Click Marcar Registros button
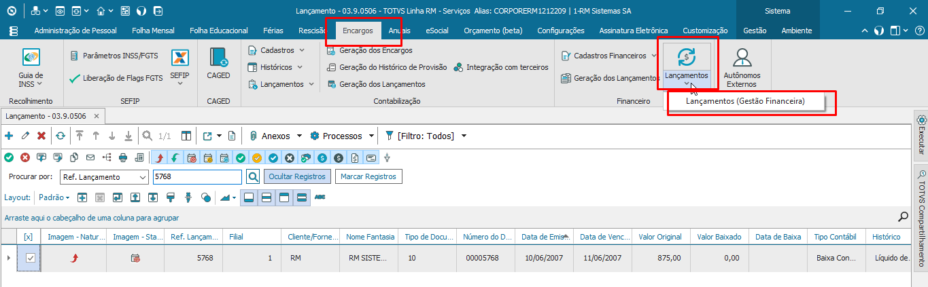The height and width of the screenshot is (287, 928). (368, 176)
